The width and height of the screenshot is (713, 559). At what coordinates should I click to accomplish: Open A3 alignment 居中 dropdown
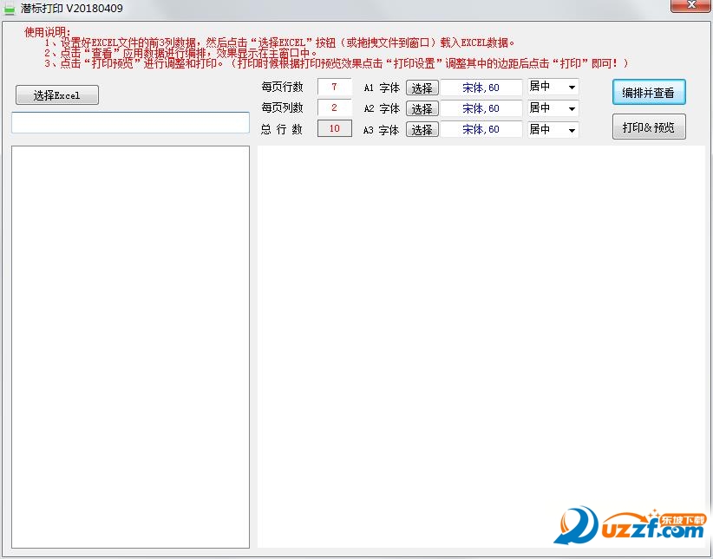pyautogui.click(x=553, y=130)
